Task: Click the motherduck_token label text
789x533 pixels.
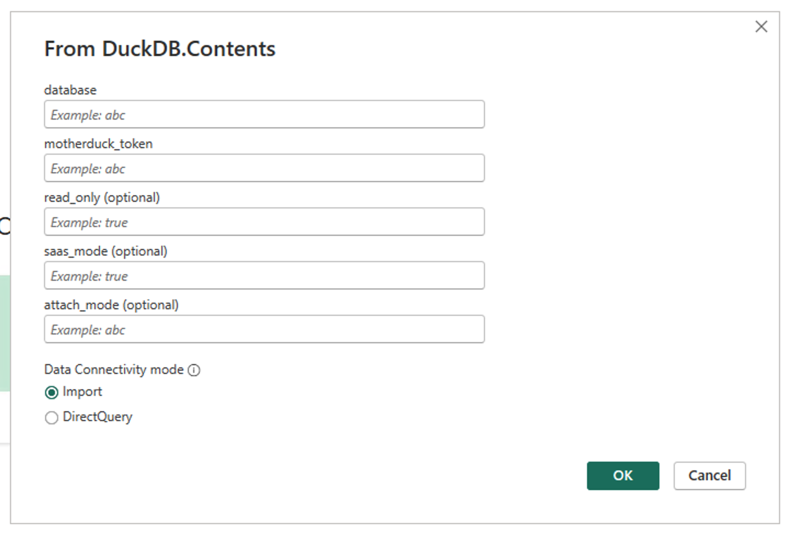Action: point(99,144)
